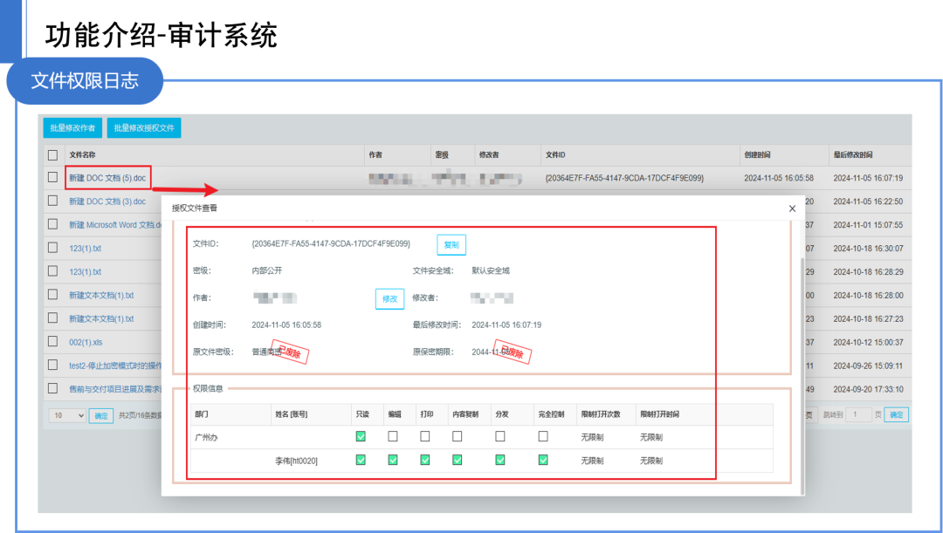Click the 文件ID column header
The image size is (943, 533).
pyautogui.click(x=555, y=155)
